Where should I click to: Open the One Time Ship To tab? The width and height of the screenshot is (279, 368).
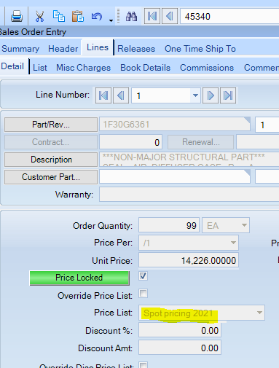click(200, 49)
